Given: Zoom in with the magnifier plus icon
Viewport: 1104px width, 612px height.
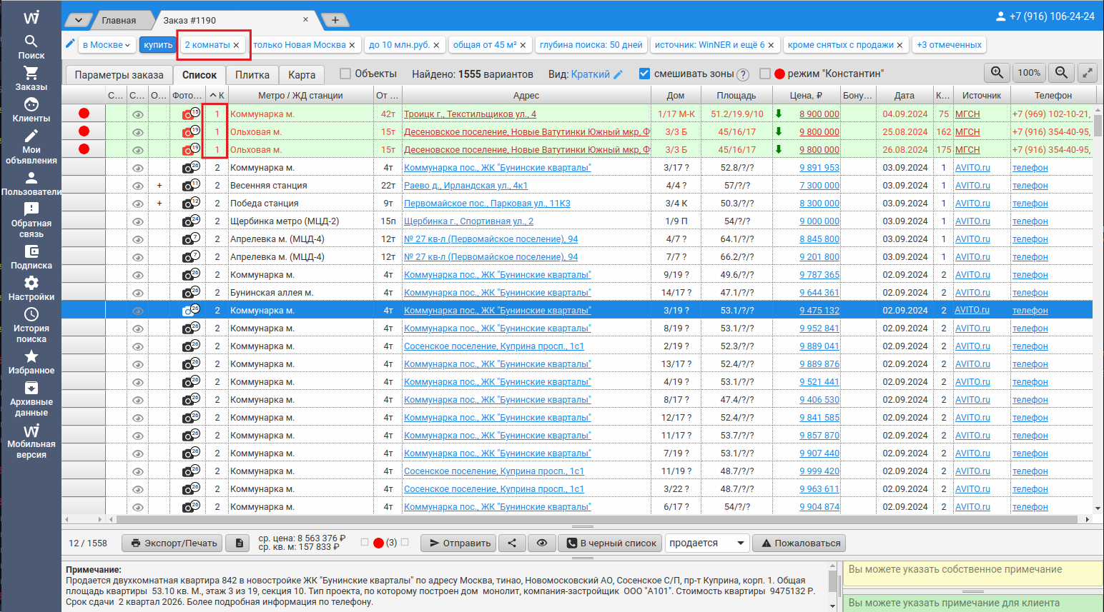Looking at the screenshot, I should click(996, 73).
